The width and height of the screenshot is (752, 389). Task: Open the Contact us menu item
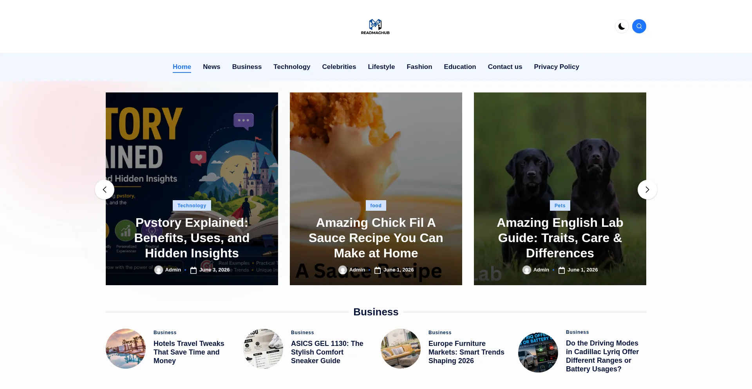point(505,67)
